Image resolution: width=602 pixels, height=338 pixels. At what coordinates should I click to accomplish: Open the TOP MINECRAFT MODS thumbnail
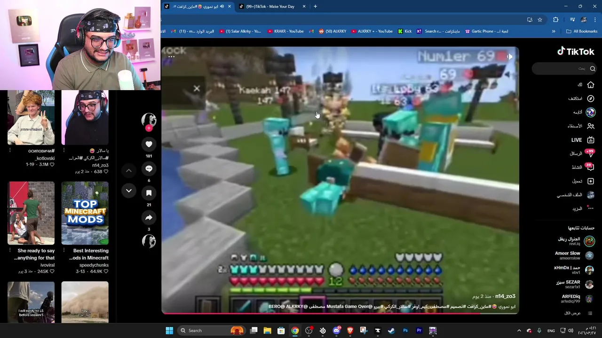(x=85, y=213)
